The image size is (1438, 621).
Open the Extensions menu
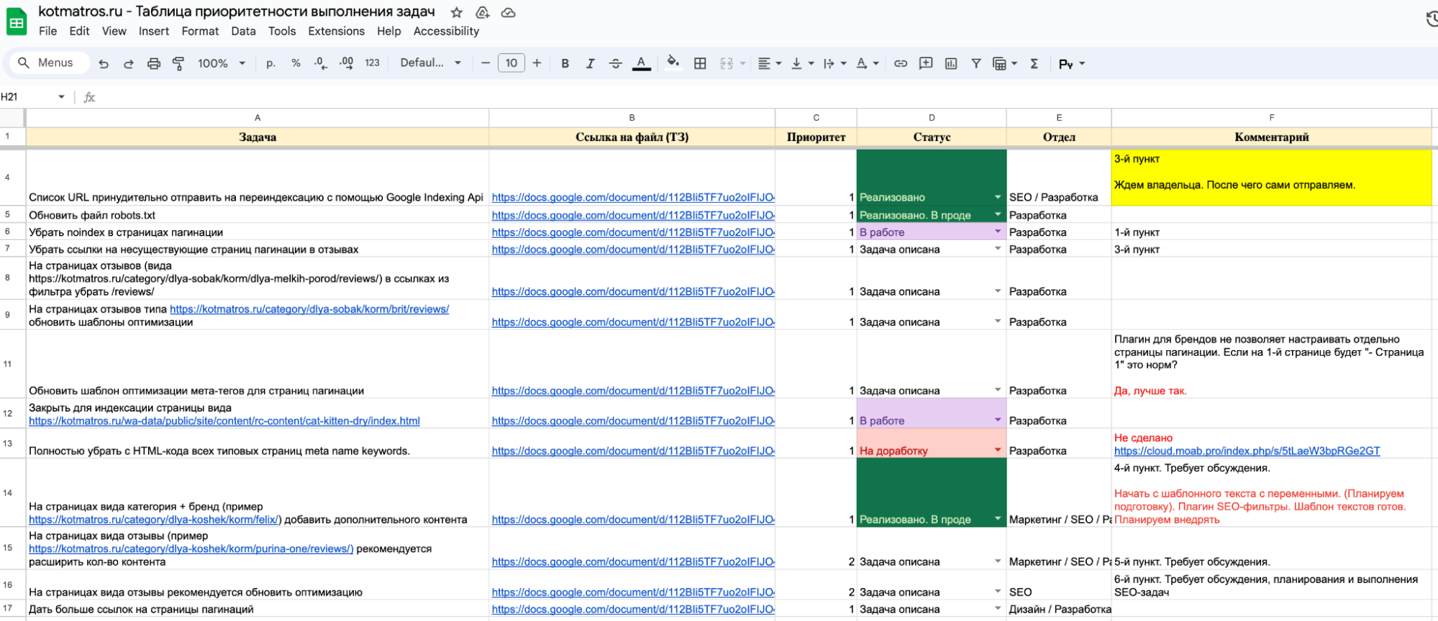[x=336, y=31]
